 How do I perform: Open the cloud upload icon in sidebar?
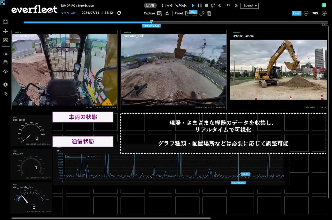click(5, 71)
